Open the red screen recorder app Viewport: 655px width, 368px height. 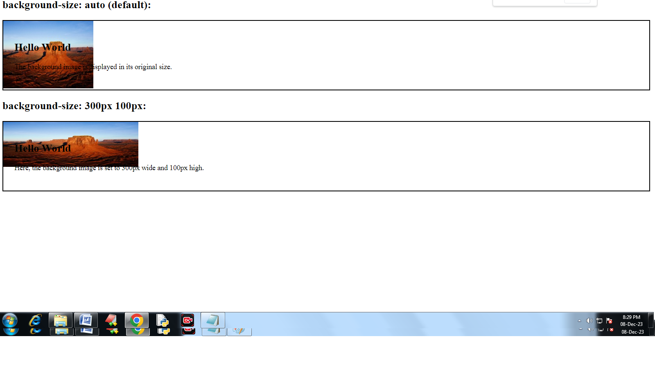pos(187,321)
